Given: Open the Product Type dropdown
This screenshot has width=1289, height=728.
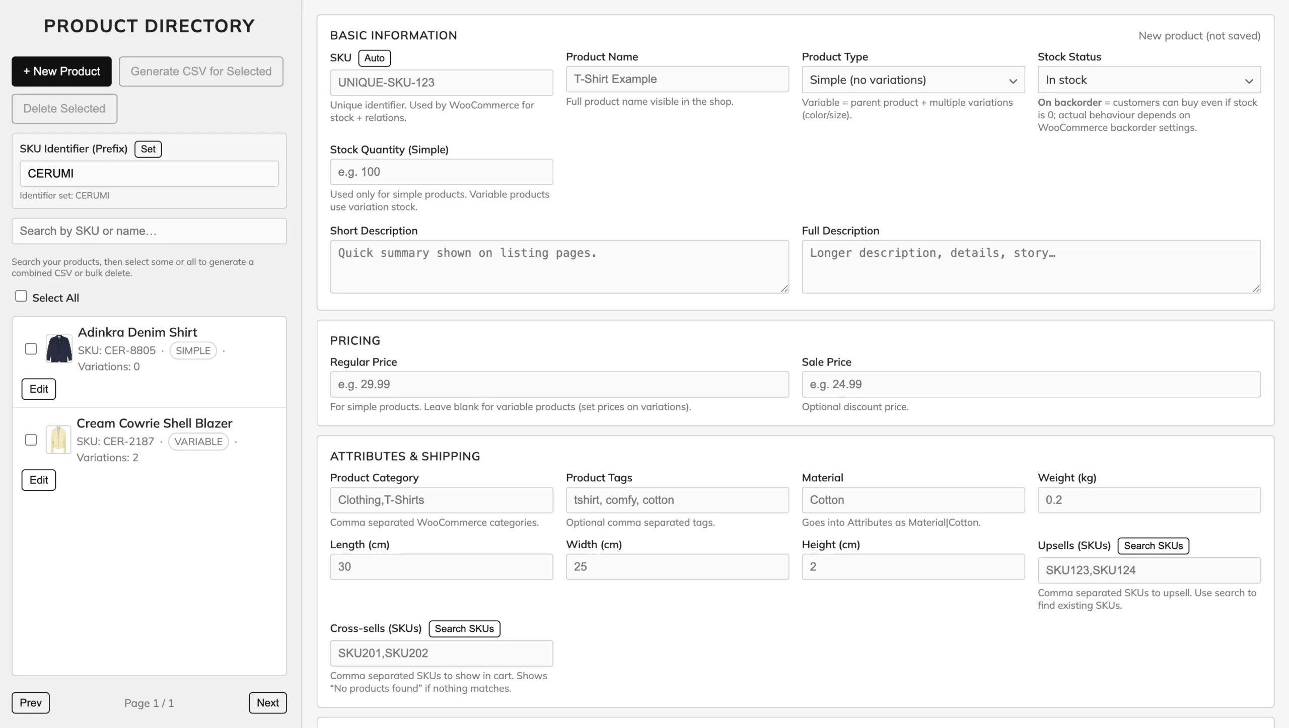Looking at the screenshot, I should (912, 80).
